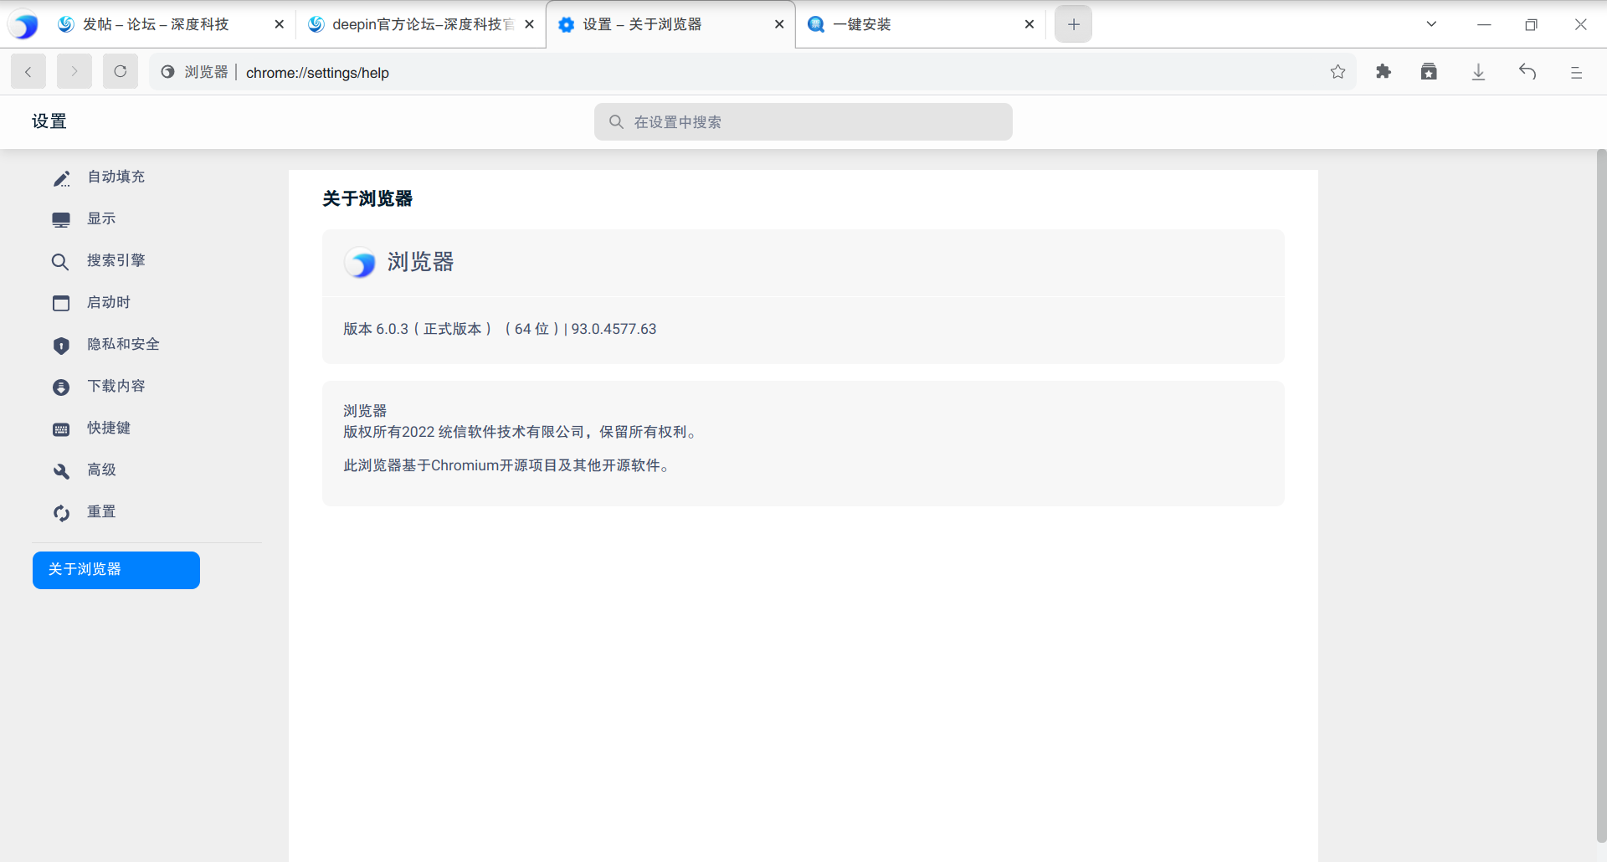Open the 快捷键 settings section
Viewport: 1607px width, 862px height.
coord(109,428)
